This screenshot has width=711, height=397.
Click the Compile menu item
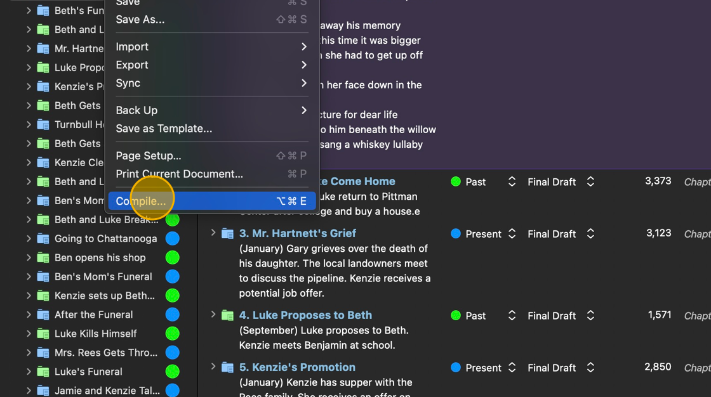coord(141,201)
